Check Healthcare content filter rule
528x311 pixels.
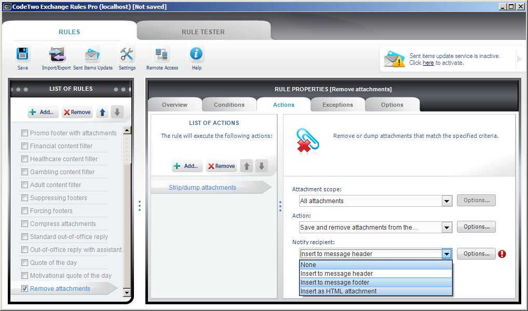point(24,159)
